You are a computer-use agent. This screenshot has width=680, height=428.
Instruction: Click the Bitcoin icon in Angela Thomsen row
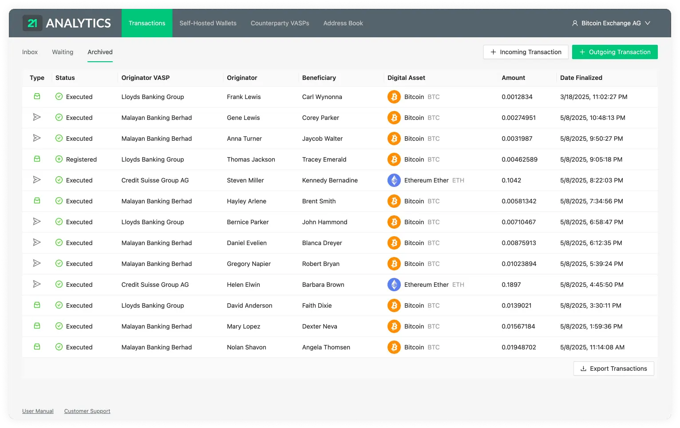[394, 347]
